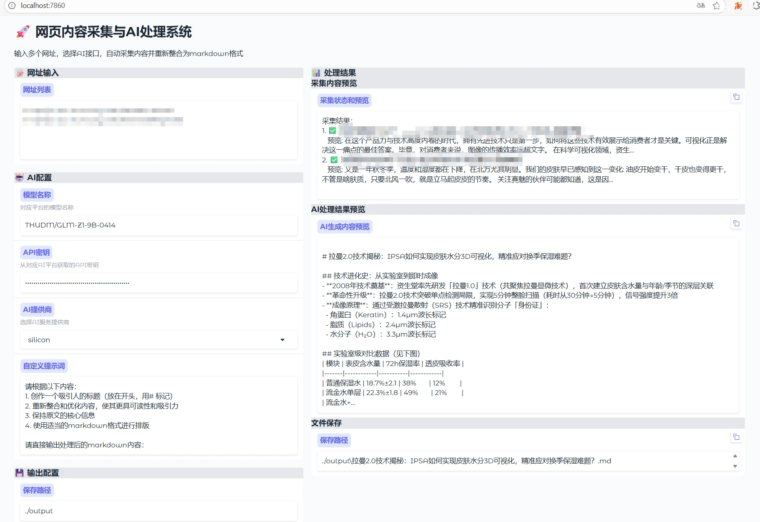This screenshot has width=760, height=522.
Task: Click the 文件保存 heading
Action: [326, 423]
